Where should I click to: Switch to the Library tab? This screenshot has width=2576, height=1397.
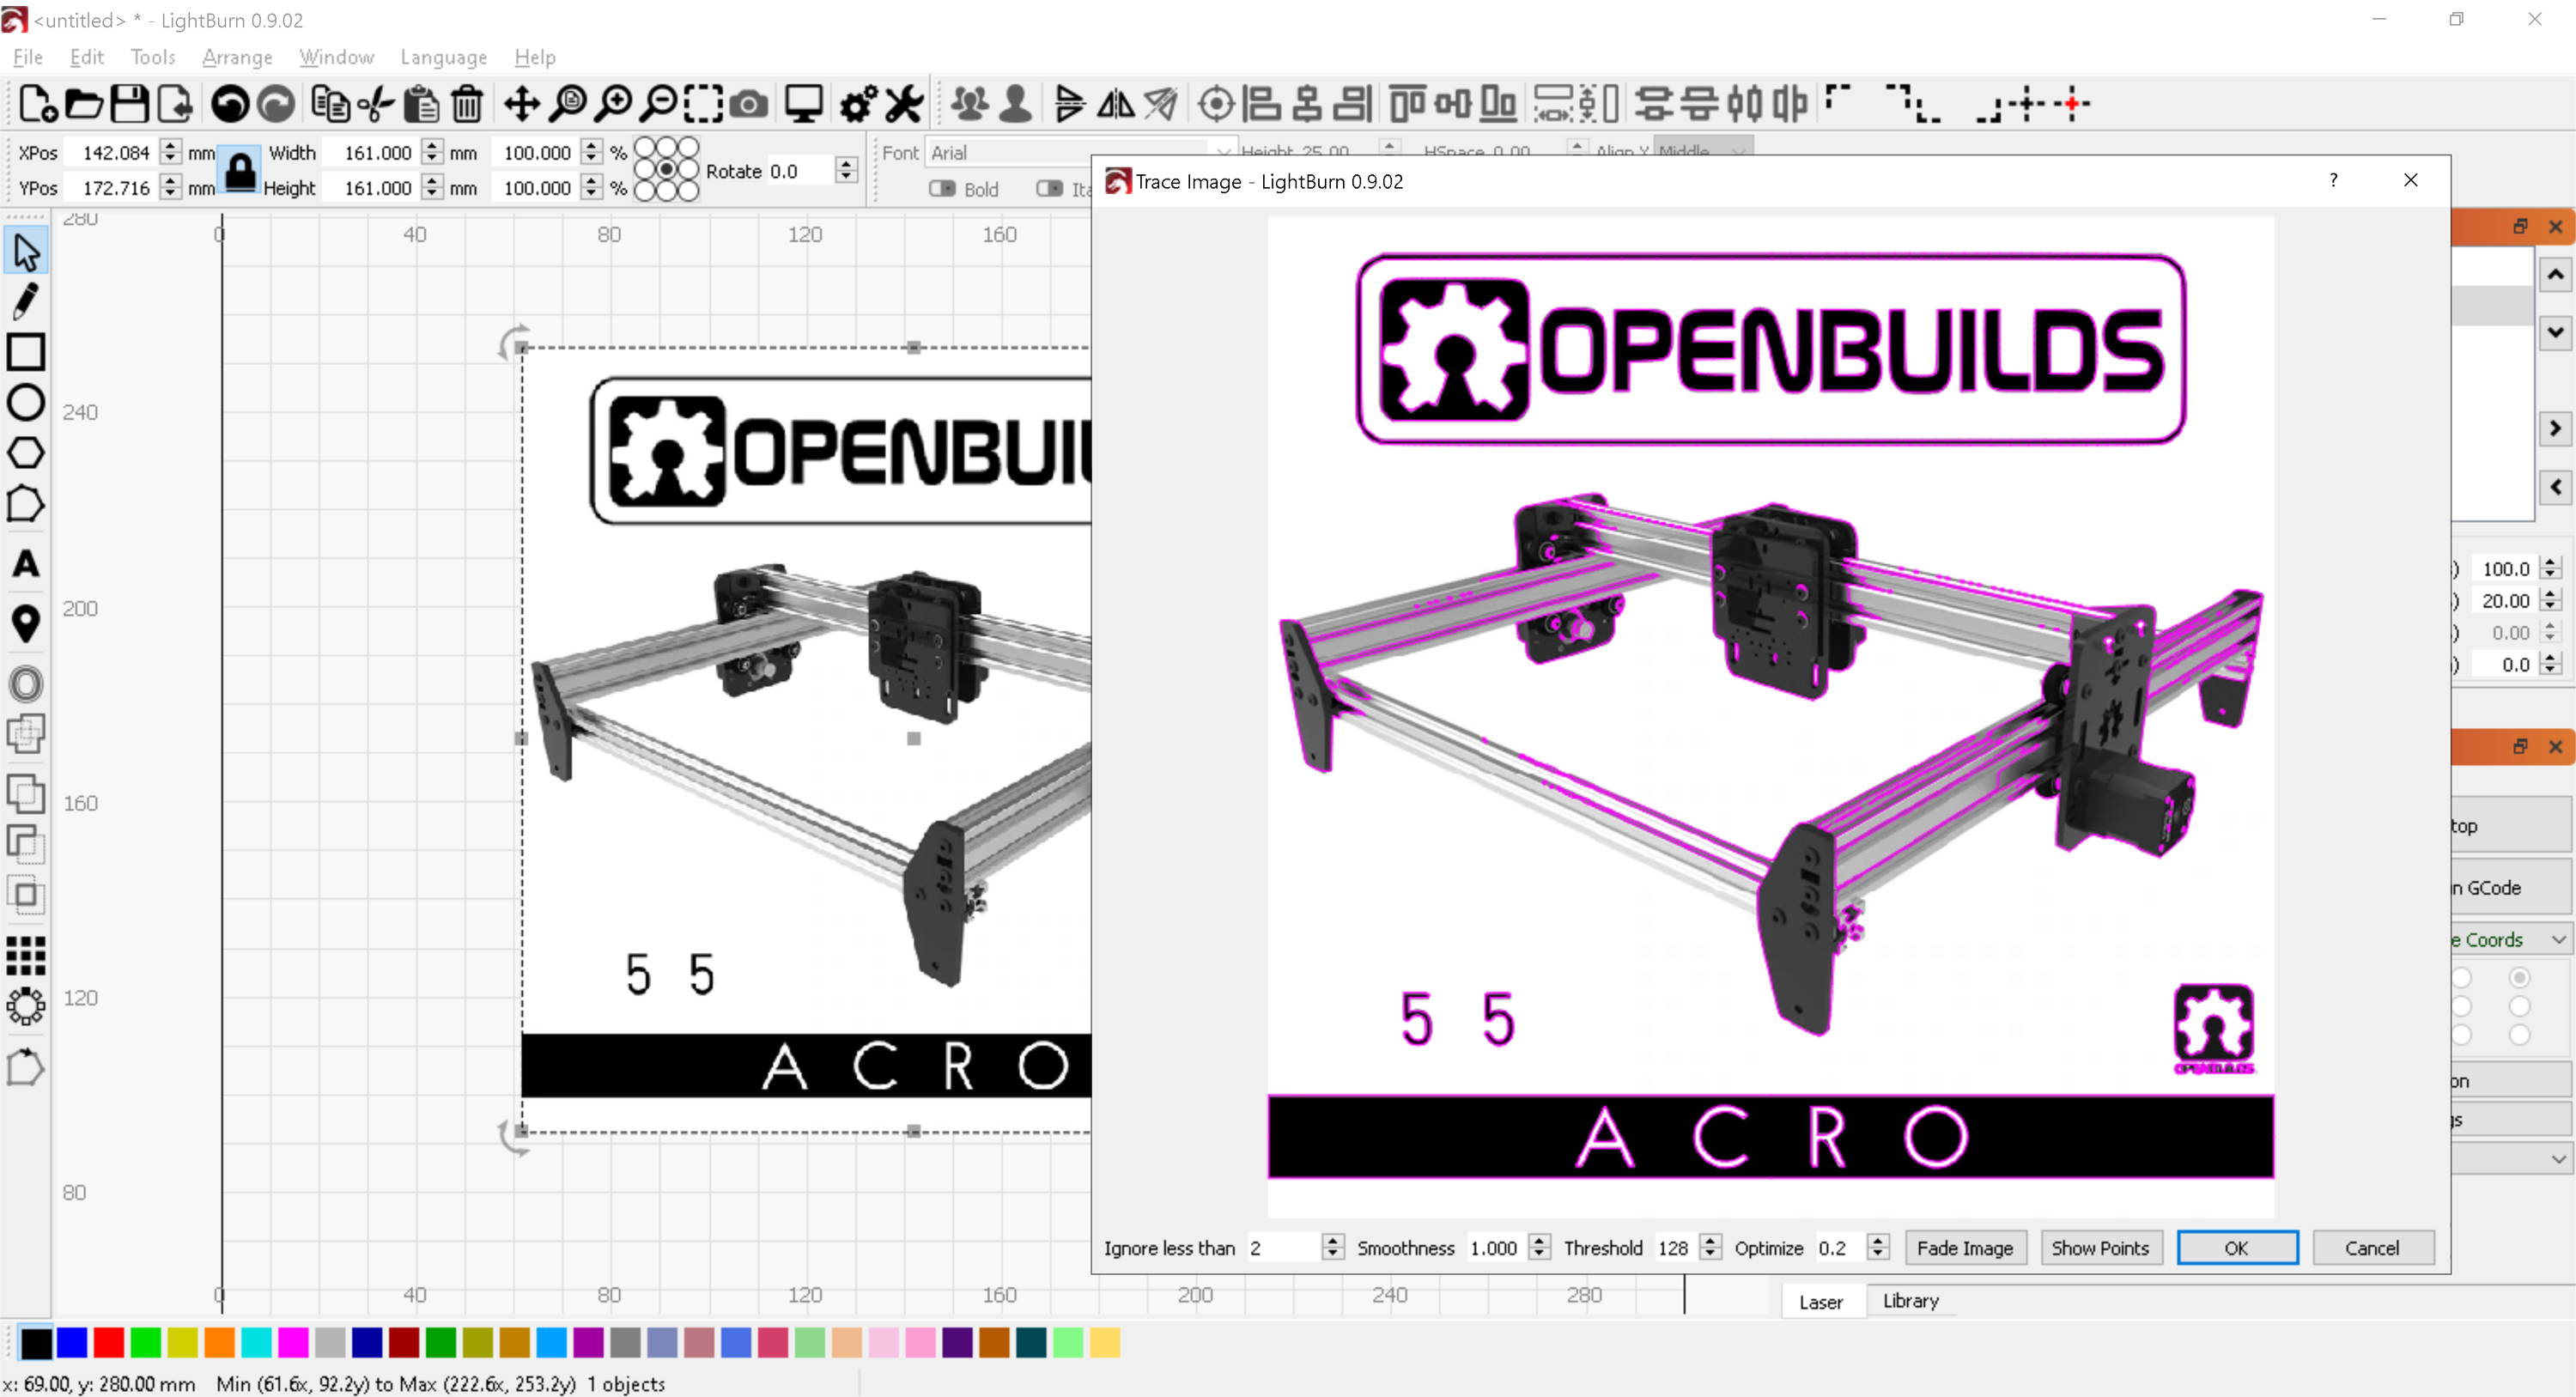[1911, 1301]
